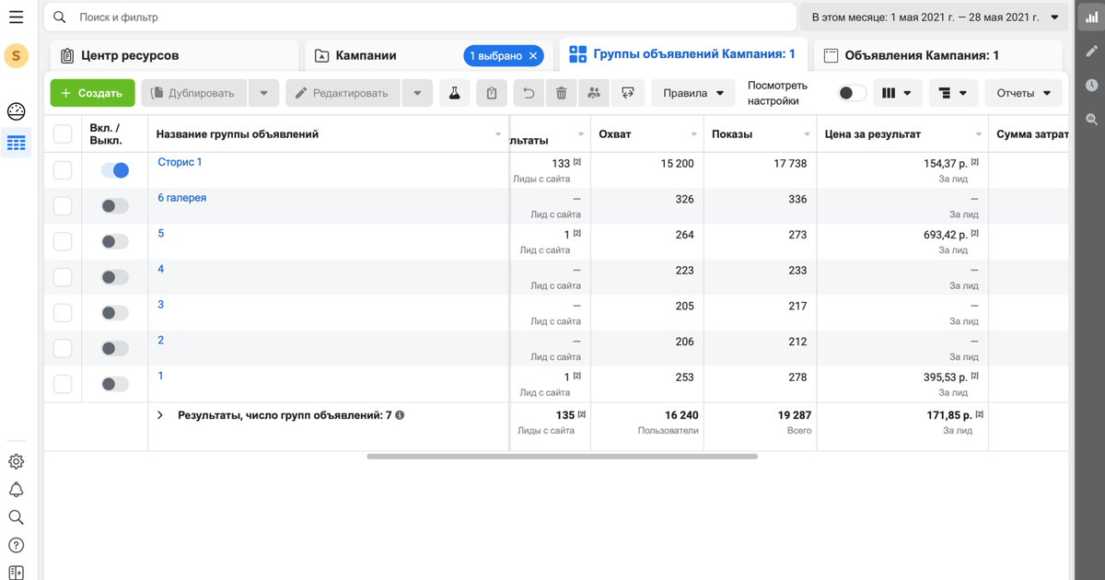Select the total impressions 19 287
The height and width of the screenshot is (580, 1105).
tap(793, 416)
